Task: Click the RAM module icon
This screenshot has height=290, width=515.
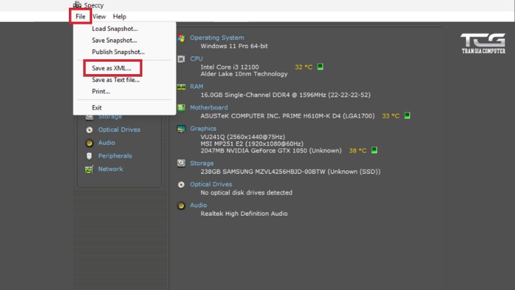Action: 182,86
